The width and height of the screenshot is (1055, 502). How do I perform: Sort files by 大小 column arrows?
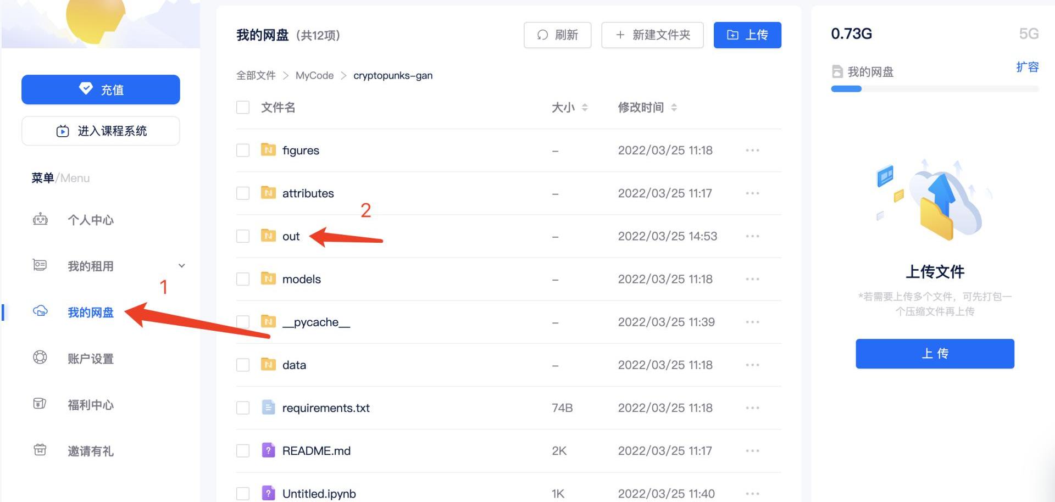click(x=585, y=108)
